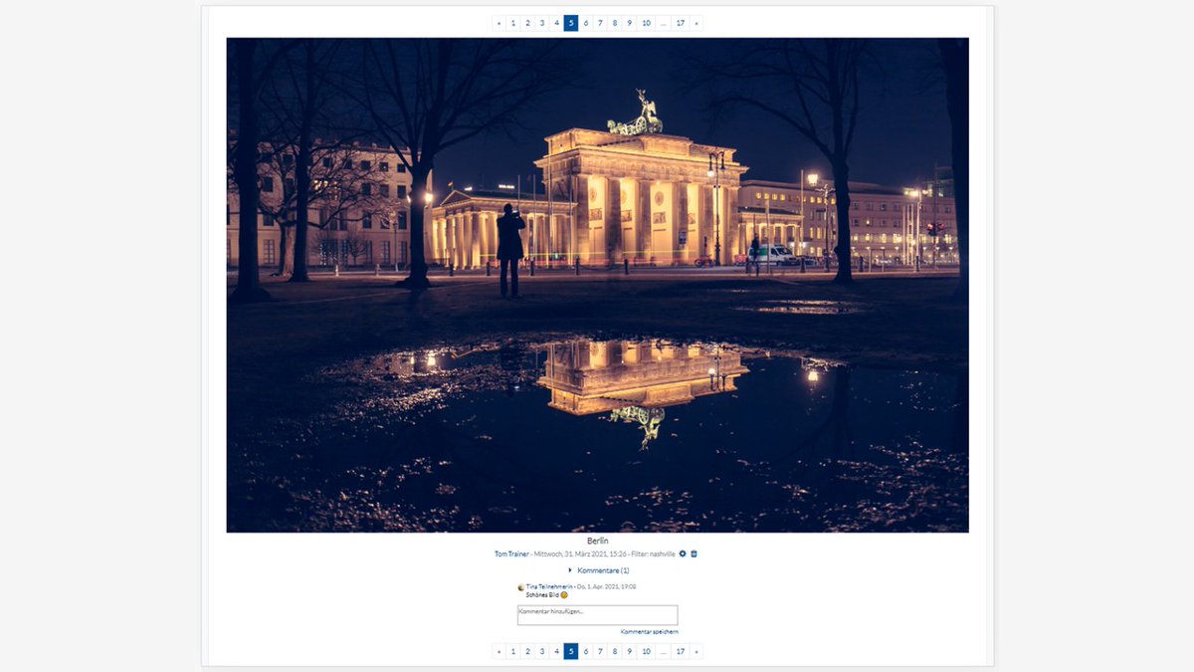
Task: Select page 7 in the bottom pagination
Action: tap(600, 651)
